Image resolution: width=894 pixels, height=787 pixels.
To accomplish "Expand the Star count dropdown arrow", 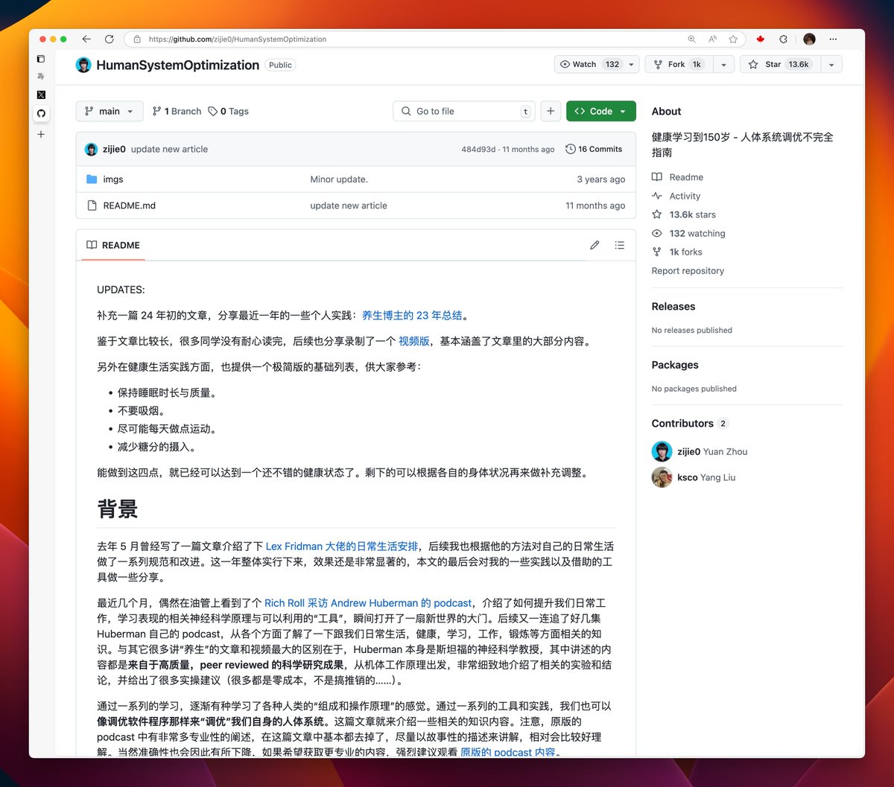I will (x=831, y=64).
